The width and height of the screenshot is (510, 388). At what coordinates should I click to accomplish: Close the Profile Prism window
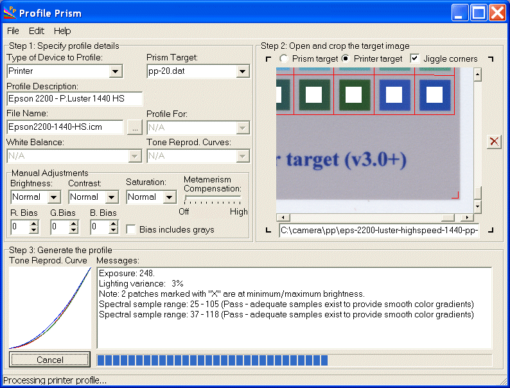497,13
